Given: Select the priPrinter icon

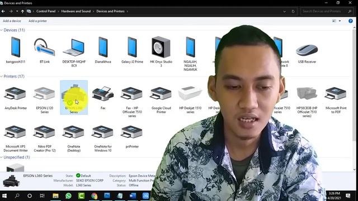Looking at the screenshot, I should 132,136.
